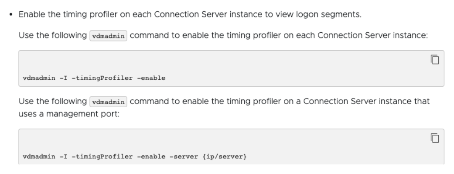Viewport: 454px width, 174px height.
Task: Click '-enable' in the second command
Action: pyautogui.click(x=151, y=157)
